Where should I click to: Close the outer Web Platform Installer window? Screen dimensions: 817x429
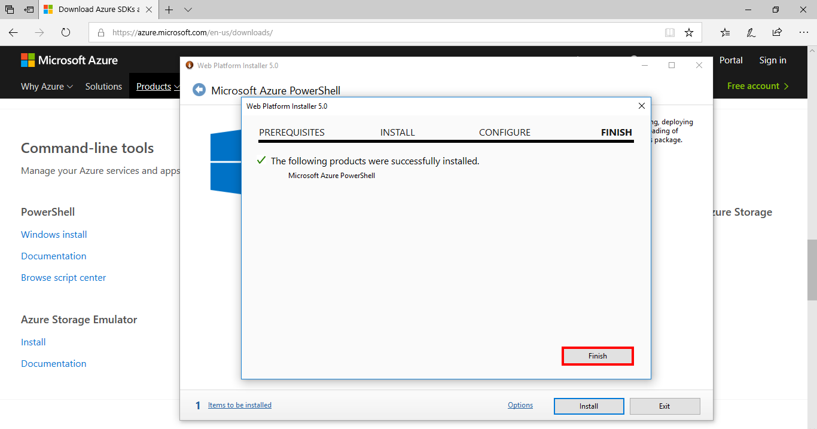[x=699, y=65]
